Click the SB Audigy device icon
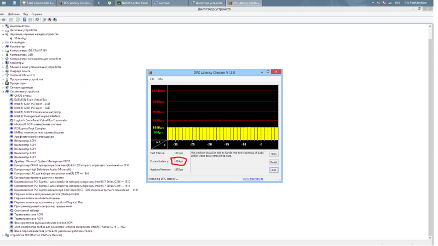The width and height of the screenshot is (438, 246). (x=11, y=38)
